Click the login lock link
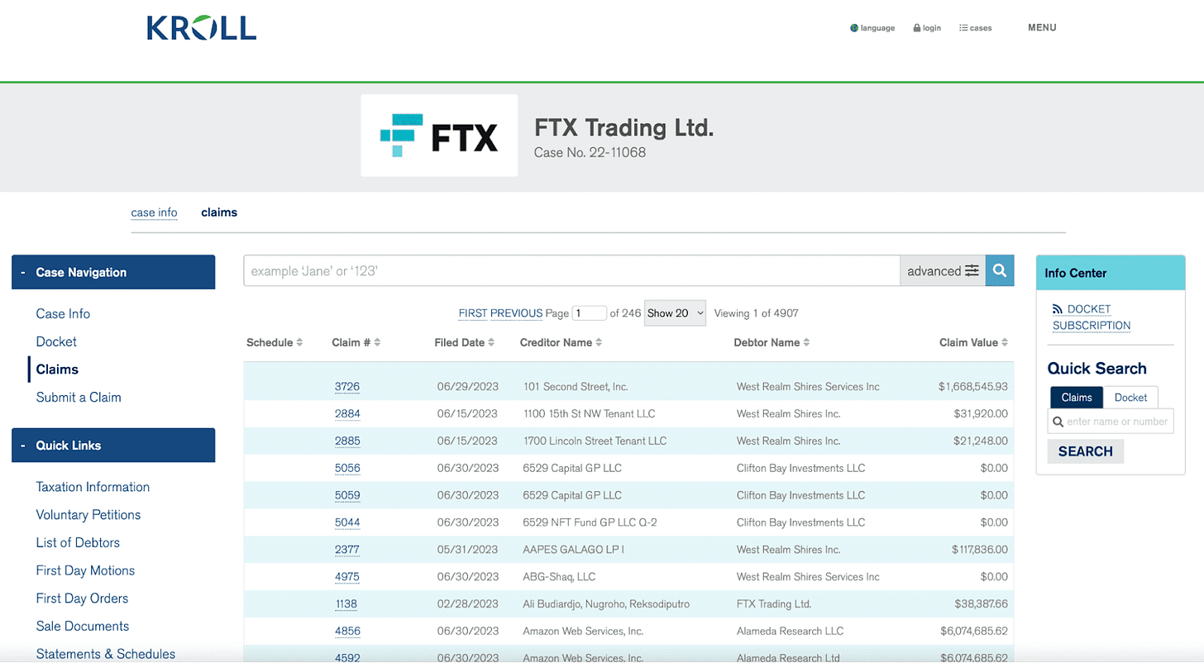1204x663 pixels. [x=927, y=28]
